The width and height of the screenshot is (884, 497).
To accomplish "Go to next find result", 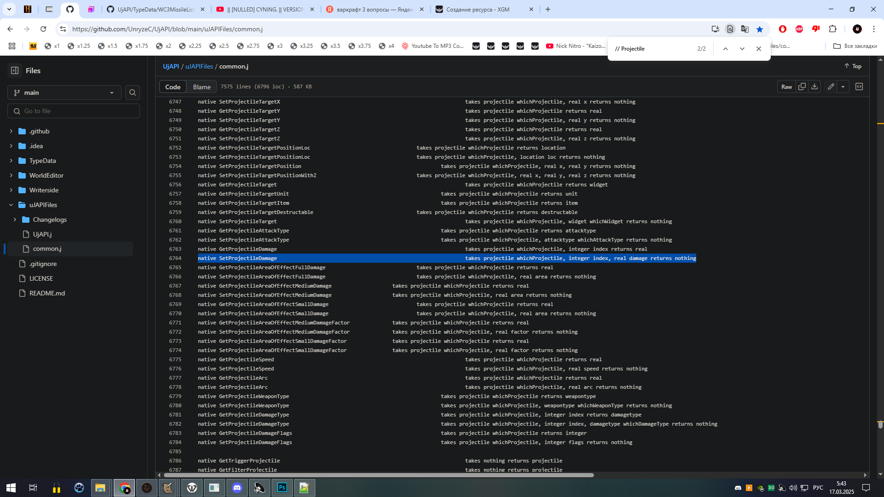I will (x=742, y=49).
